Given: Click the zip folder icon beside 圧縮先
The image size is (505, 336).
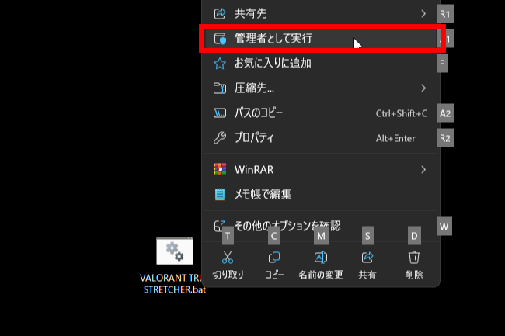Looking at the screenshot, I should pyautogui.click(x=220, y=88).
